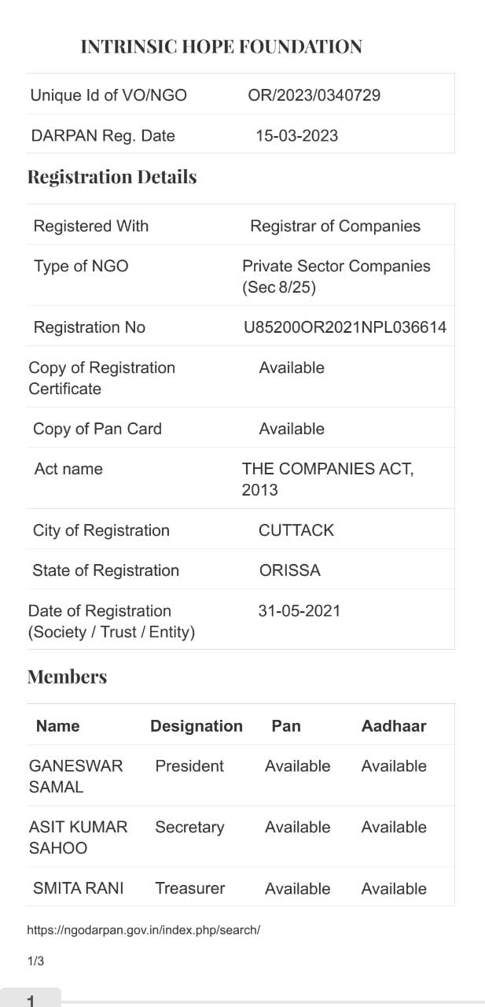Click the Aadhaar column header
Image resolution: width=485 pixels, height=1007 pixels.
(x=393, y=726)
